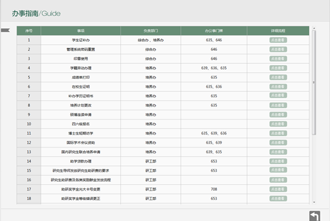Click the 成绩单打印 item
Image resolution: width=330 pixels, height=221 pixels.
click(x=81, y=77)
